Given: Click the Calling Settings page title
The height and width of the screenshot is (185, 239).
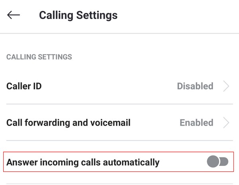Looking at the screenshot, I should [x=78, y=16].
